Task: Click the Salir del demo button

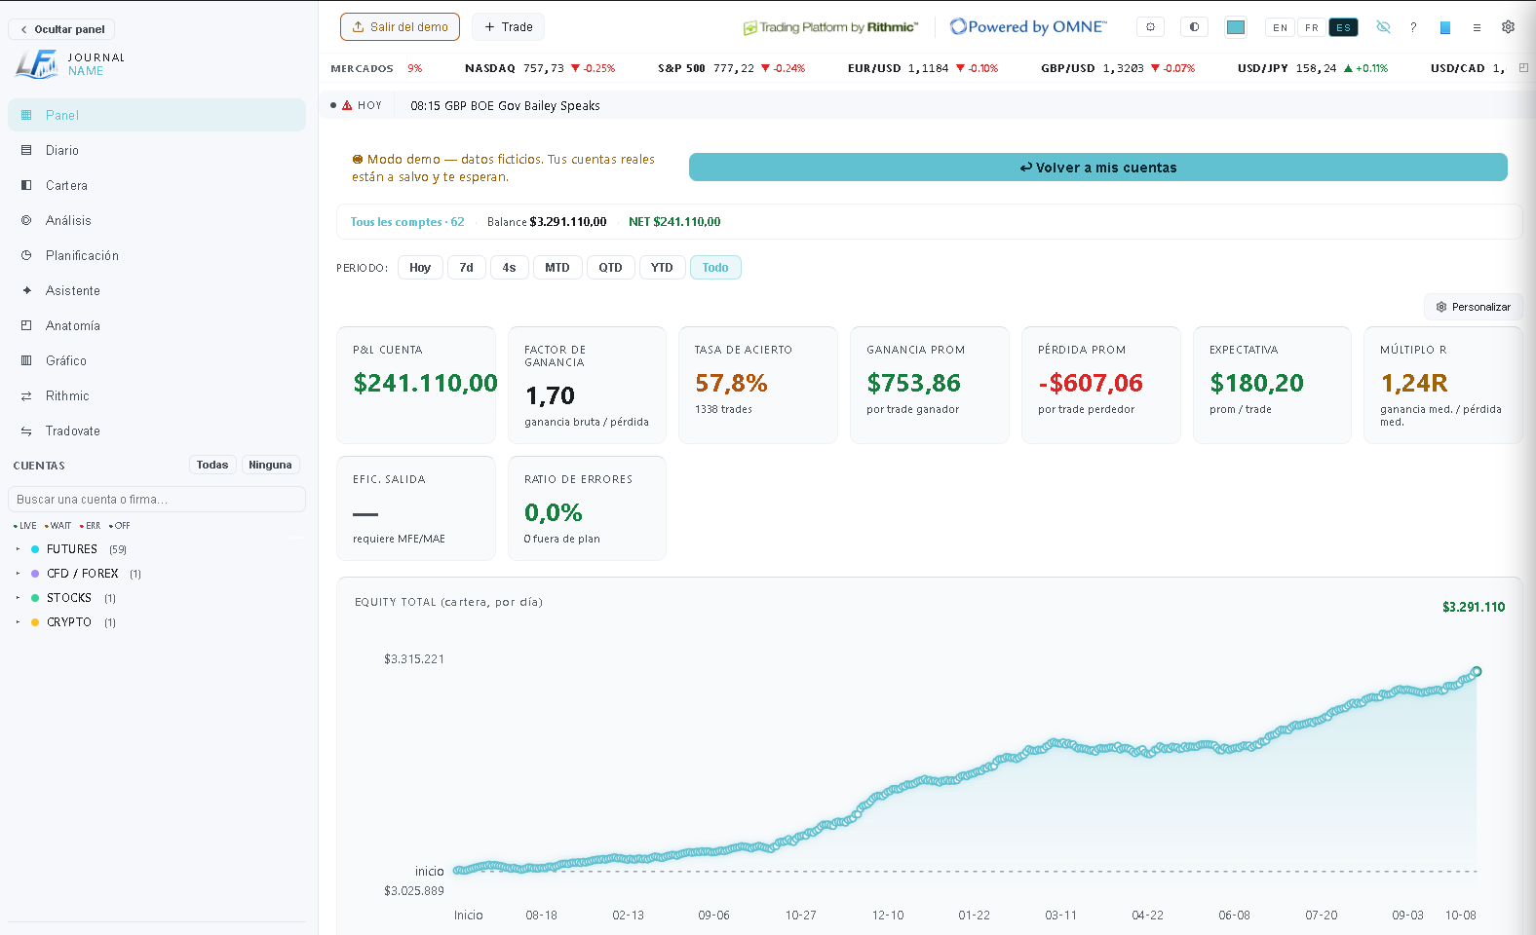Action: point(400,27)
